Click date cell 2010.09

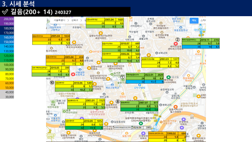[89, 121]
